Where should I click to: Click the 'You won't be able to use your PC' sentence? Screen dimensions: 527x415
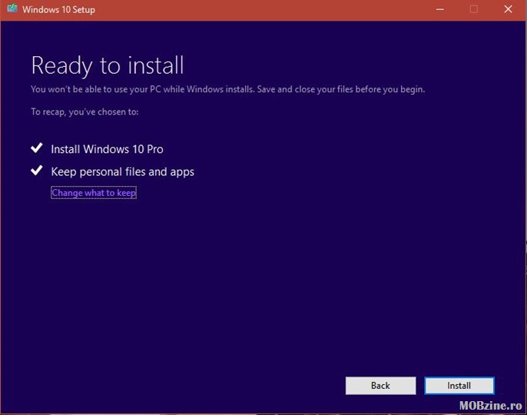[228, 89]
